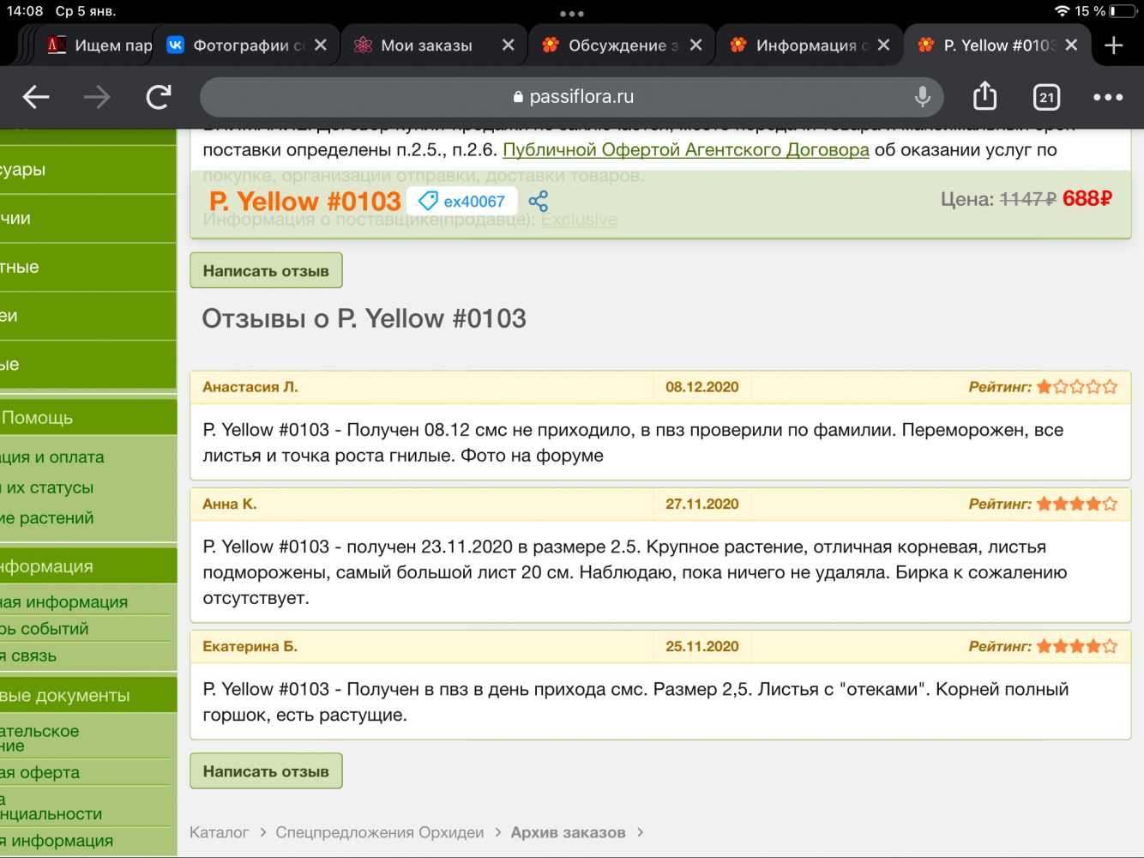Click the ex40067 product code tag

pos(462,202)
